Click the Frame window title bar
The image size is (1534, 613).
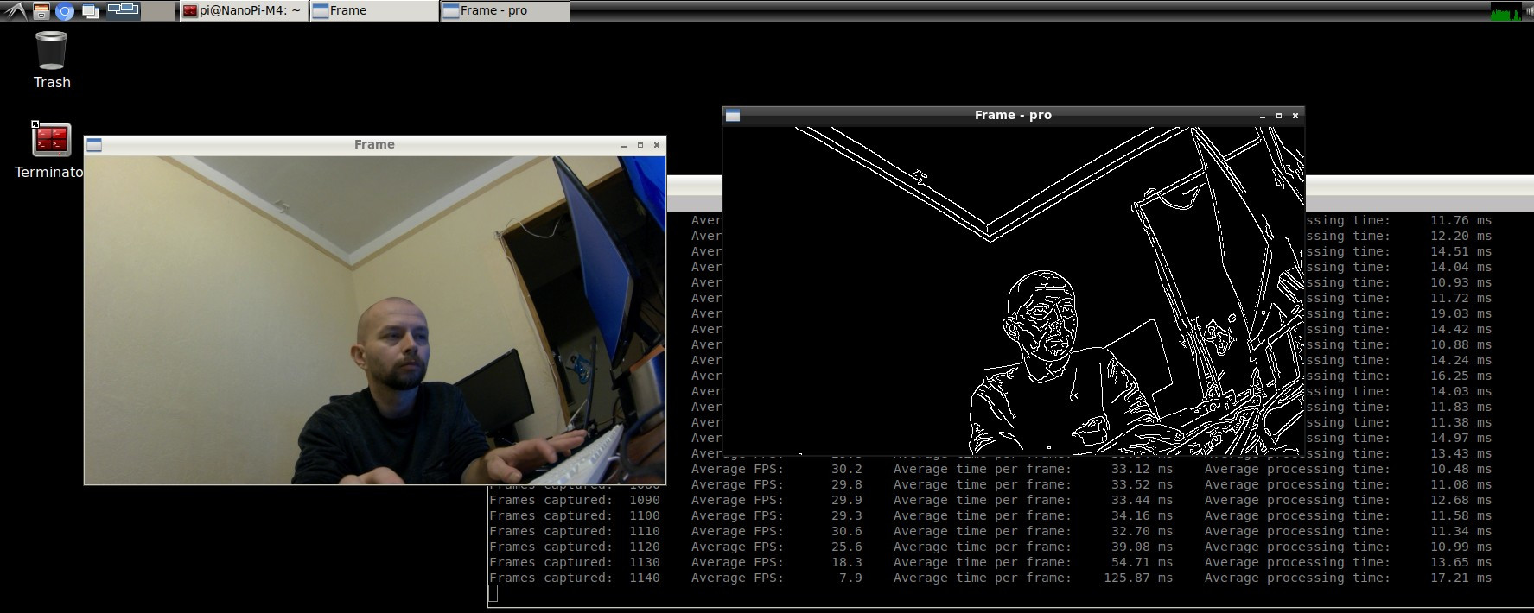(374, 145)
